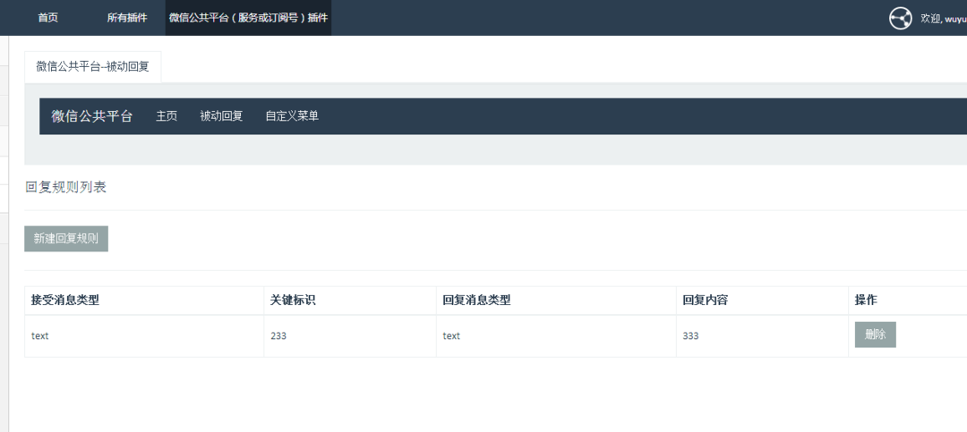Open 所有插件 in top navigation
The width and height of the screenshot is (967, 432).
pos(127,18)
